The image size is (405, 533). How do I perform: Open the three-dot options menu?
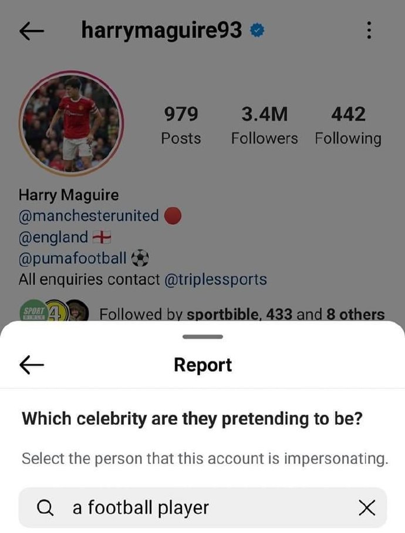click(369, 31)
